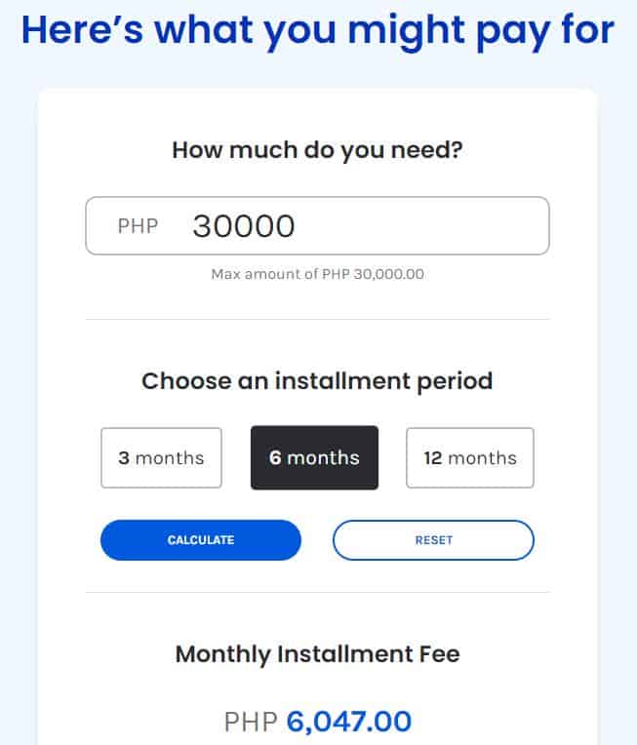637x745 pixels.
Task: Click the 6,047.00 monthly fee amount
Action: (x=348, y=722)
